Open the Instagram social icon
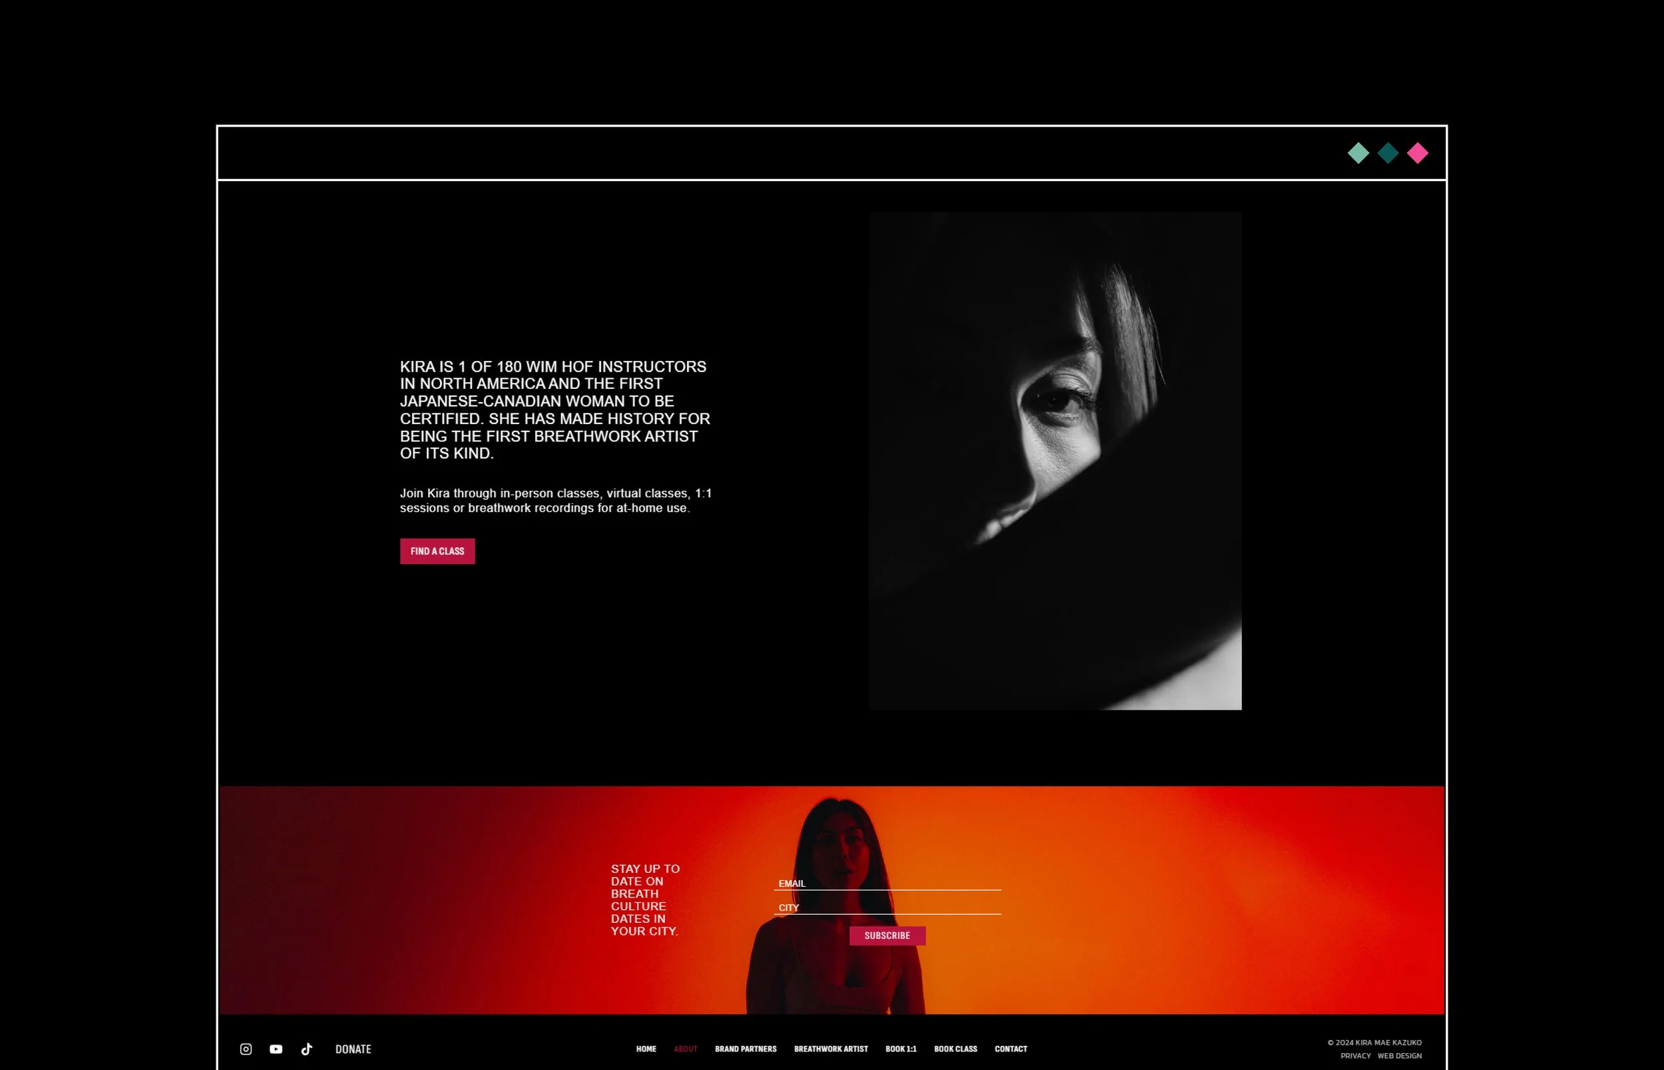This screenshot has width=1664, height=1070. tap(246, 1049)
